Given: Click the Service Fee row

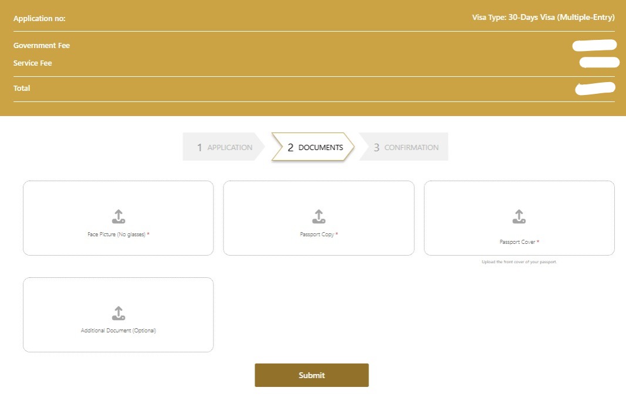Looking at the screenshot, I should (32, 63).
